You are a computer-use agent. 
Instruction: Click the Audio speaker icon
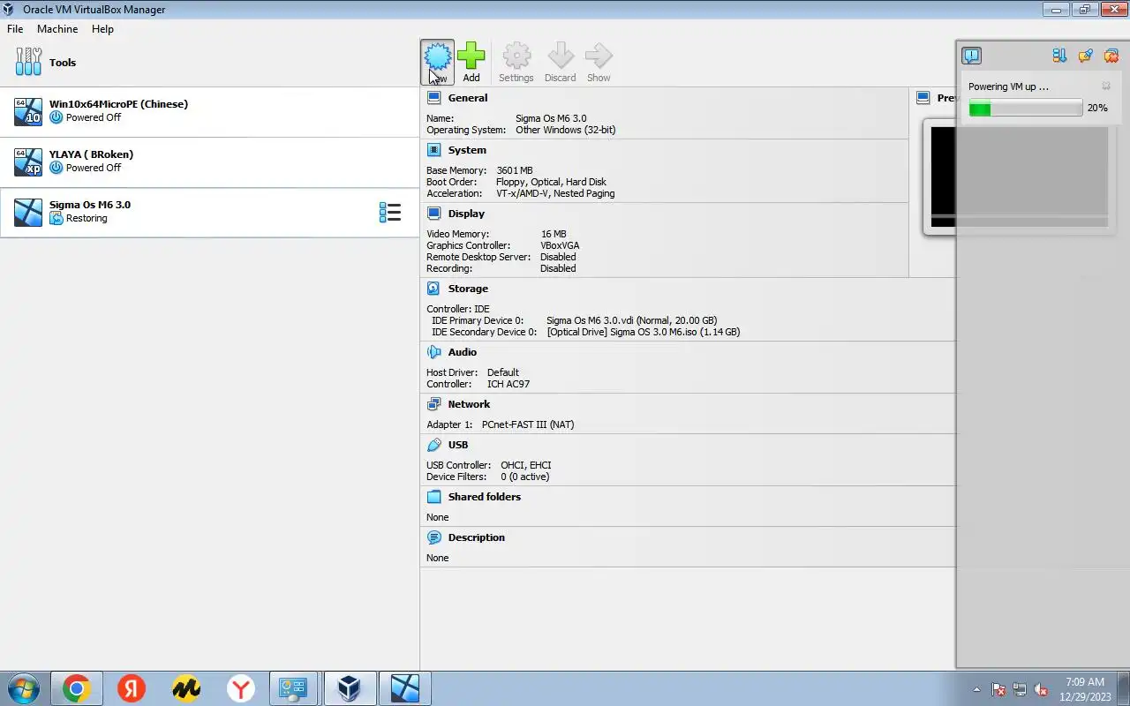point(433,352)
